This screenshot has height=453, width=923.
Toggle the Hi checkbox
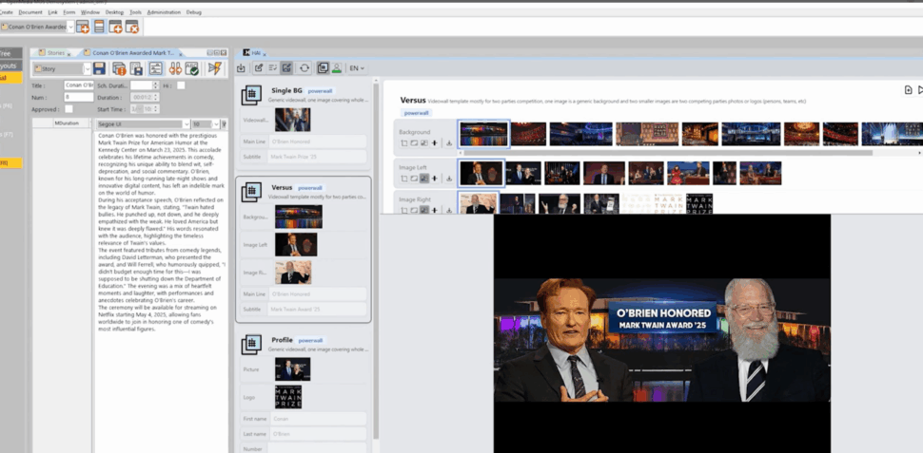click(181, 85)
